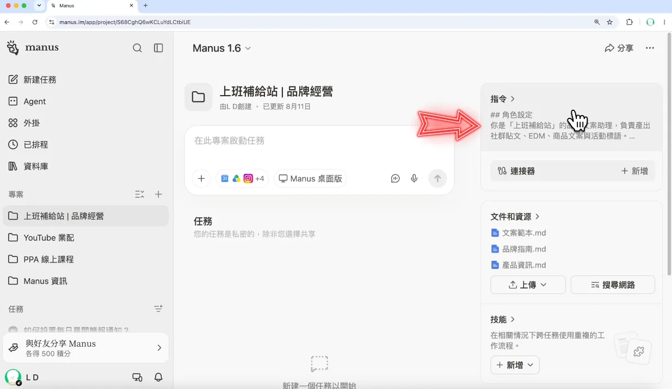The width and height of the screenshot is (672, 389).
Task: Open the skills 新增 dropdown
Action: (x=515, y=365)
